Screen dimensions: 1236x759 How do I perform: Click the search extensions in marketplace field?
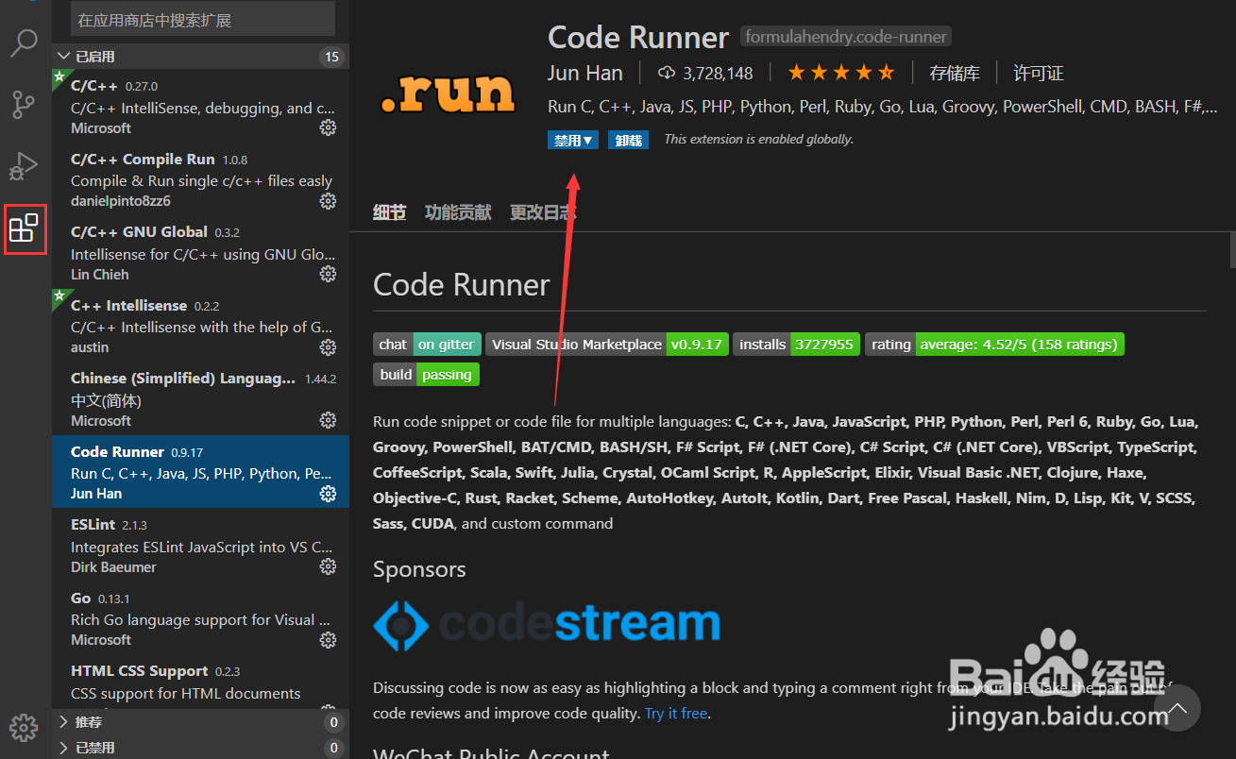click(x=203, y=19)
